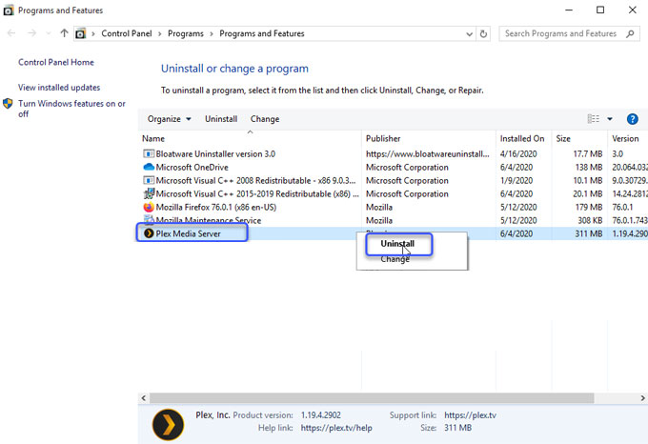Click Uninstall in the toolbar

(x=221, y=119)
